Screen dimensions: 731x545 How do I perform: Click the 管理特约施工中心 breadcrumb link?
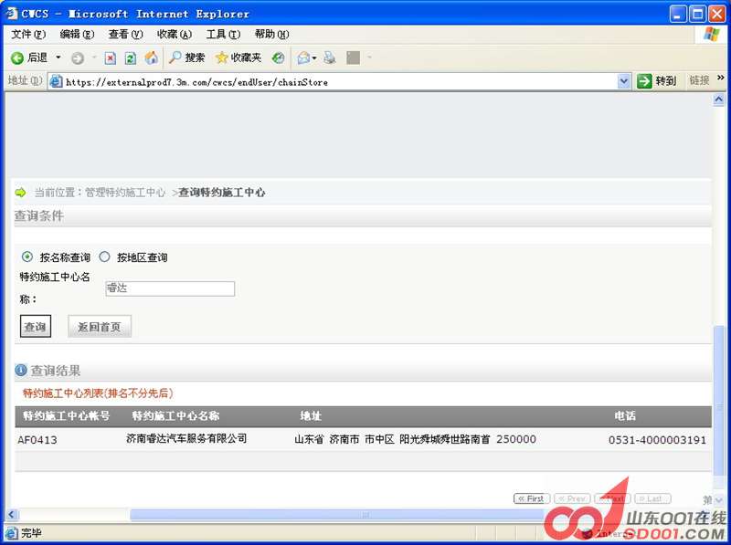[125, 193]
